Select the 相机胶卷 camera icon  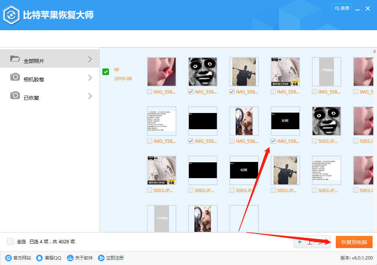[x=15, y=77]
